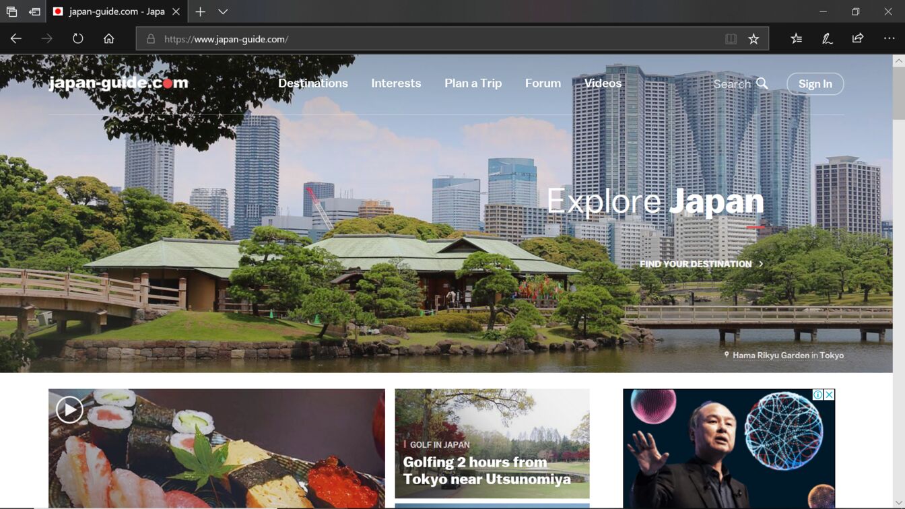Click the Sign In button
Screen dimensions: 905x509
815,83
